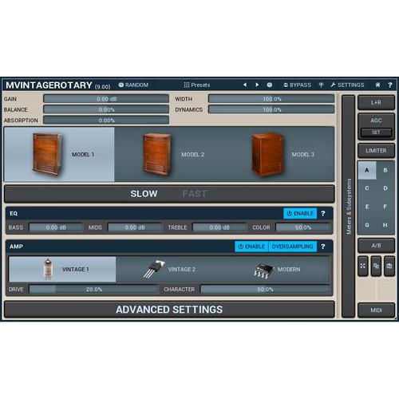
Task: Expand the Advanced Settings panel
Action: point(169,310)
